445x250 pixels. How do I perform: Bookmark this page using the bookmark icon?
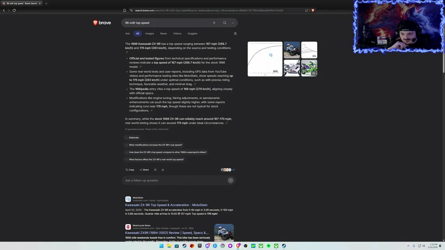pyautogui.click(x=124, y=10)
